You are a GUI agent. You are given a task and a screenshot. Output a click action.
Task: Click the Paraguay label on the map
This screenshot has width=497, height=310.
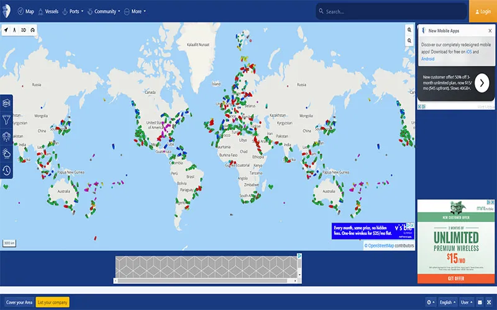tap(186, 190)
